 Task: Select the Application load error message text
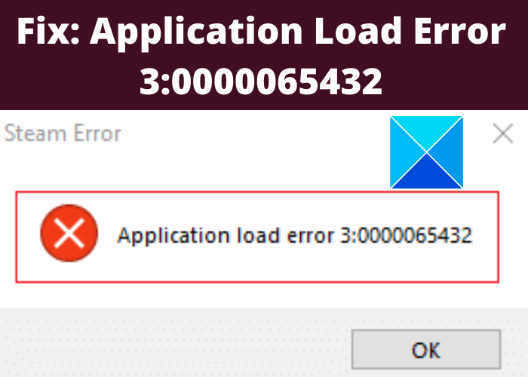[295, 235]
